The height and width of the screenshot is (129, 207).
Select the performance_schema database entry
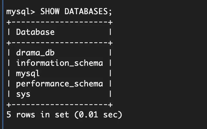pos(60,84)
